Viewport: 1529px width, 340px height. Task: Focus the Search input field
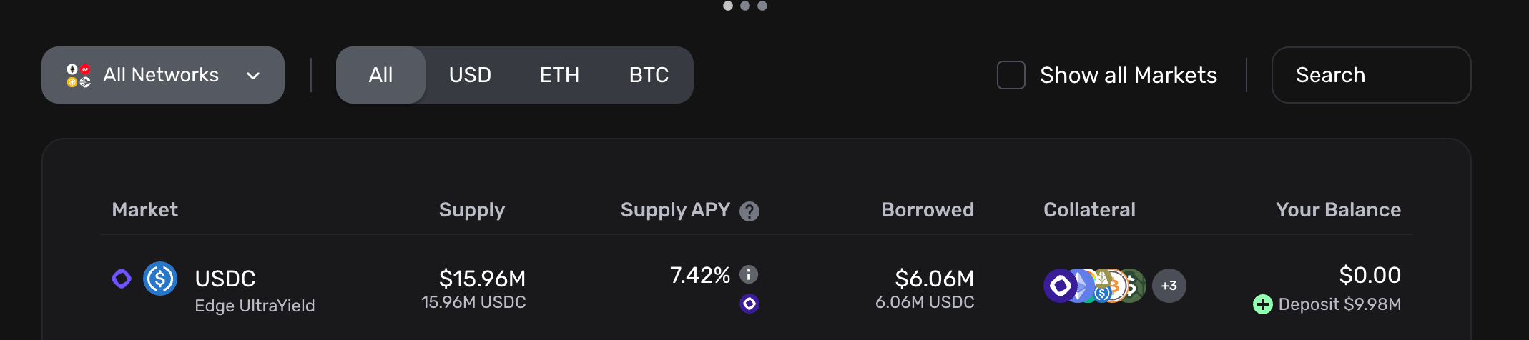coord(1371,75)
